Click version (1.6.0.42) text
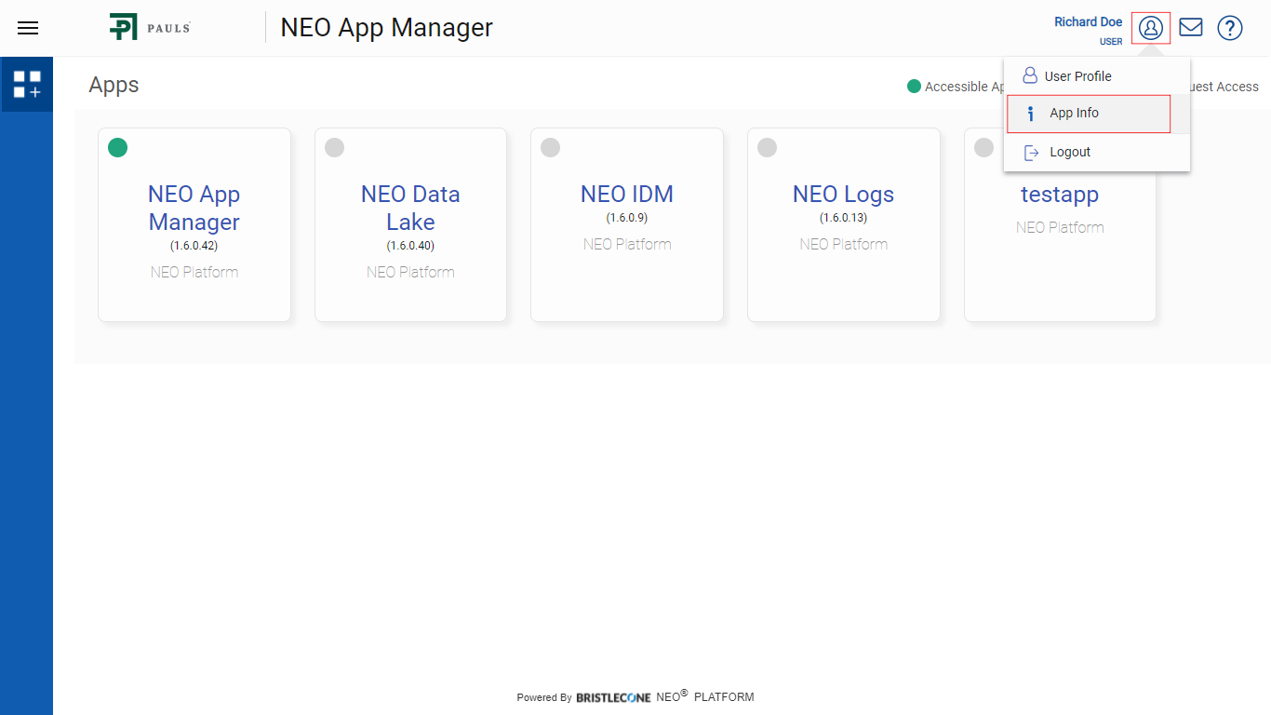Image resolution: width=1271 pixels, height=715 pixels. 194,246
